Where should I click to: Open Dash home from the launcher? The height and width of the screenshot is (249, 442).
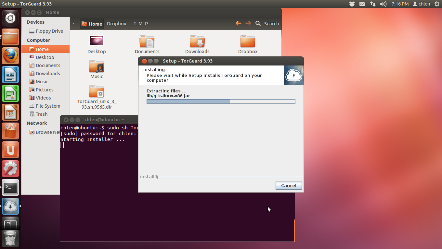click(x=10, y=18)
